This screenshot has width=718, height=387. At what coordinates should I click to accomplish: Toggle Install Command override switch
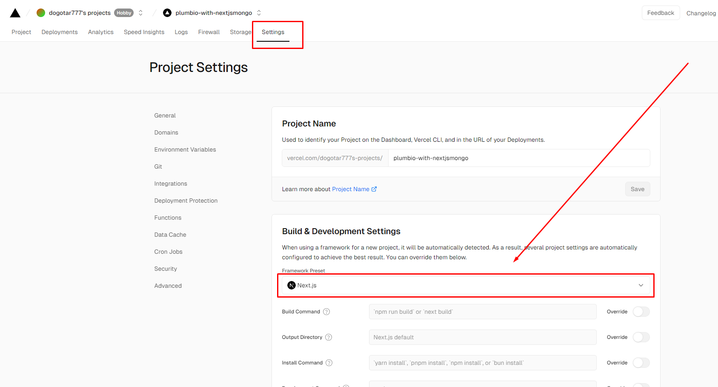pyautogui.click(x=641, y=363)
